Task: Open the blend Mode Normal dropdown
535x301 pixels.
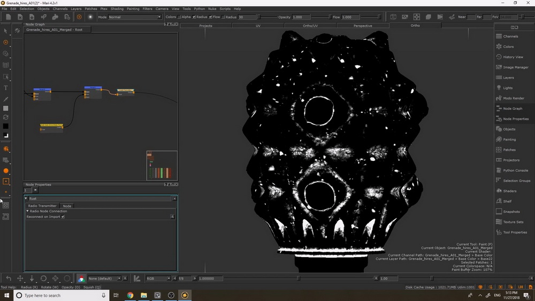Action: [x=135, y=17]
